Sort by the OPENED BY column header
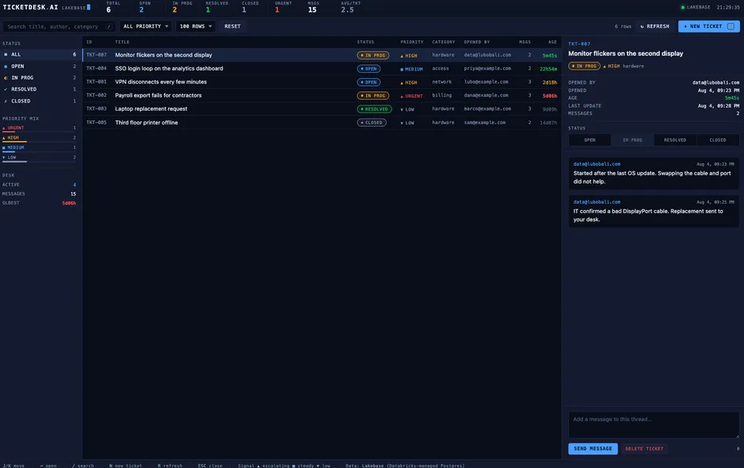The width and height of the screenshot is (744, 468). (477, 42)
